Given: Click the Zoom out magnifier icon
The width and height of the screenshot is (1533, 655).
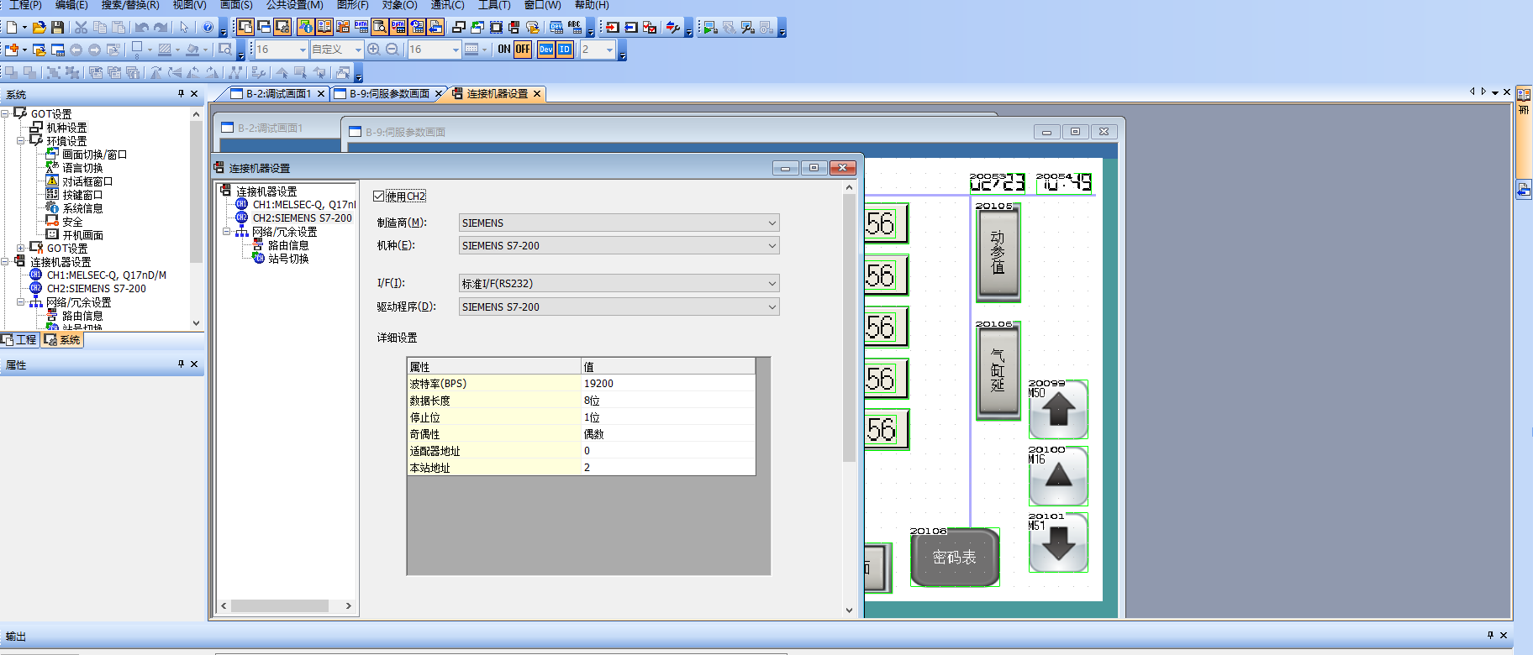Looking at the screenshot, I should point(392,49).
